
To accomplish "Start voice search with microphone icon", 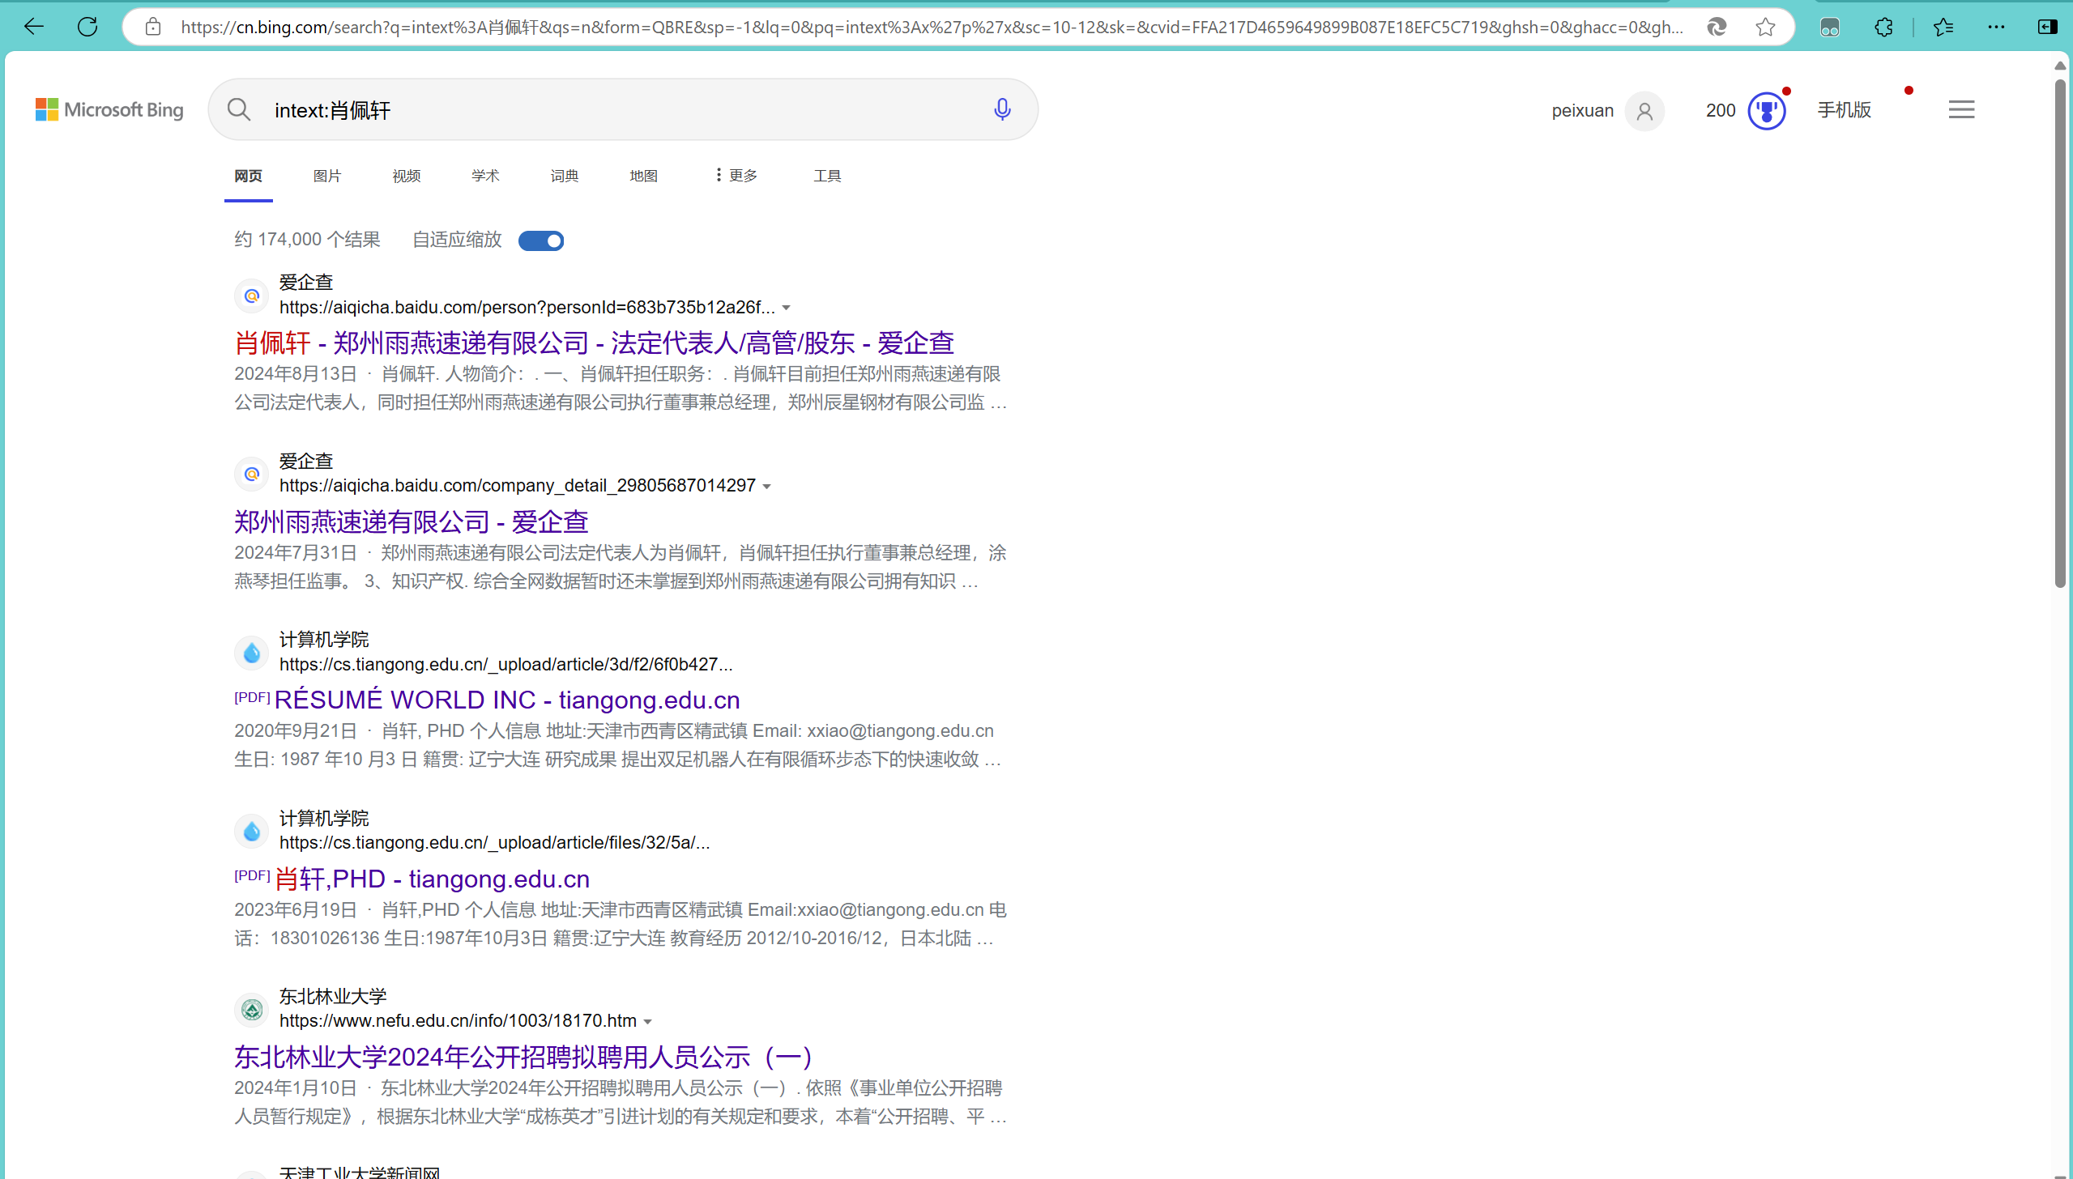I will pos(1002,109).
